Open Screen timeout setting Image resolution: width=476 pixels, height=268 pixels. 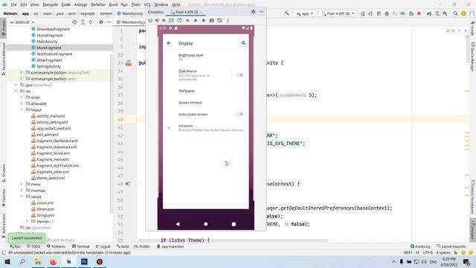[206, 103]
